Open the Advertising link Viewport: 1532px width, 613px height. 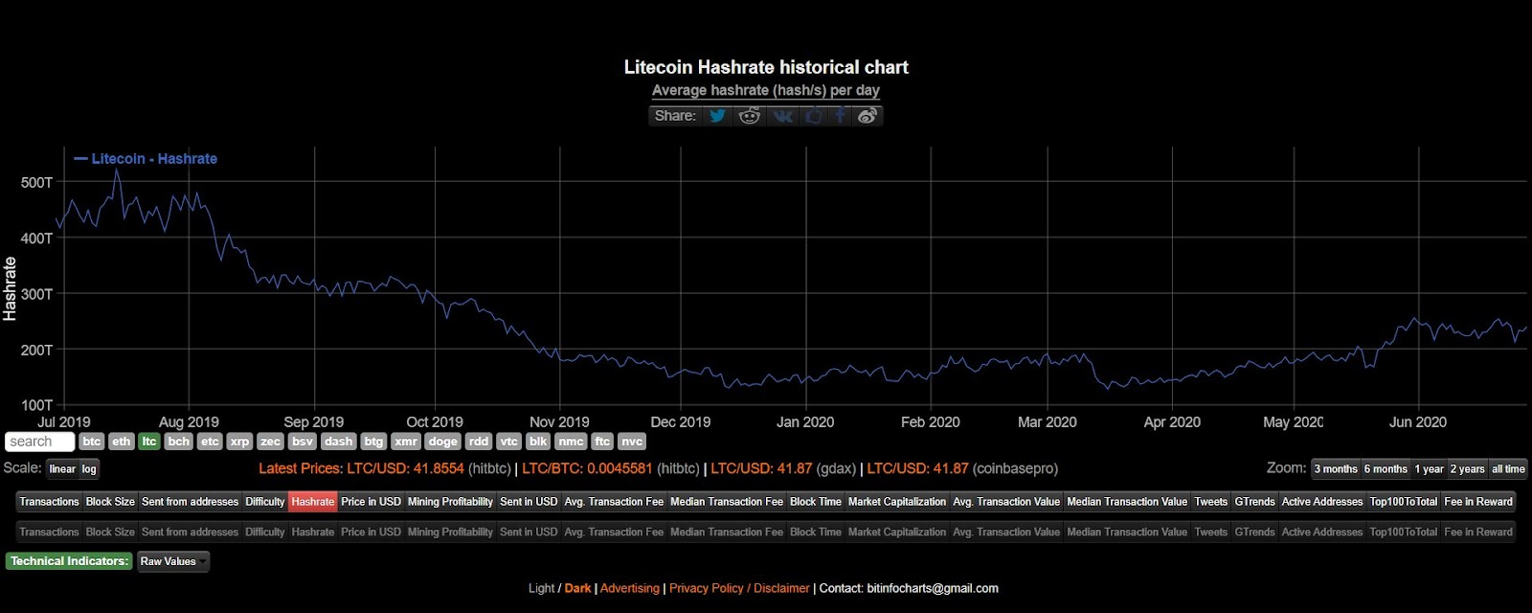[x=630, y=588]
